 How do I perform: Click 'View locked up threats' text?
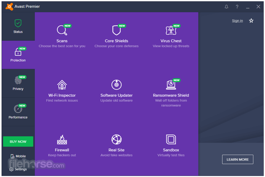[x=171, y=46]
